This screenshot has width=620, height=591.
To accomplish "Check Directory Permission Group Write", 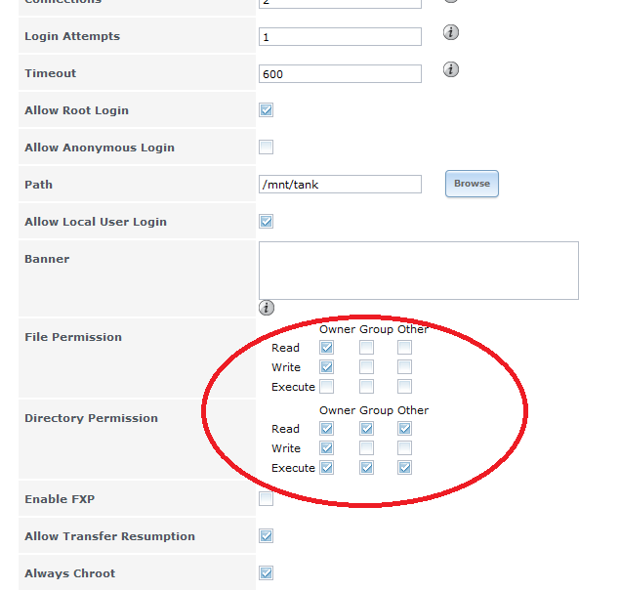I will coord(366,448).
